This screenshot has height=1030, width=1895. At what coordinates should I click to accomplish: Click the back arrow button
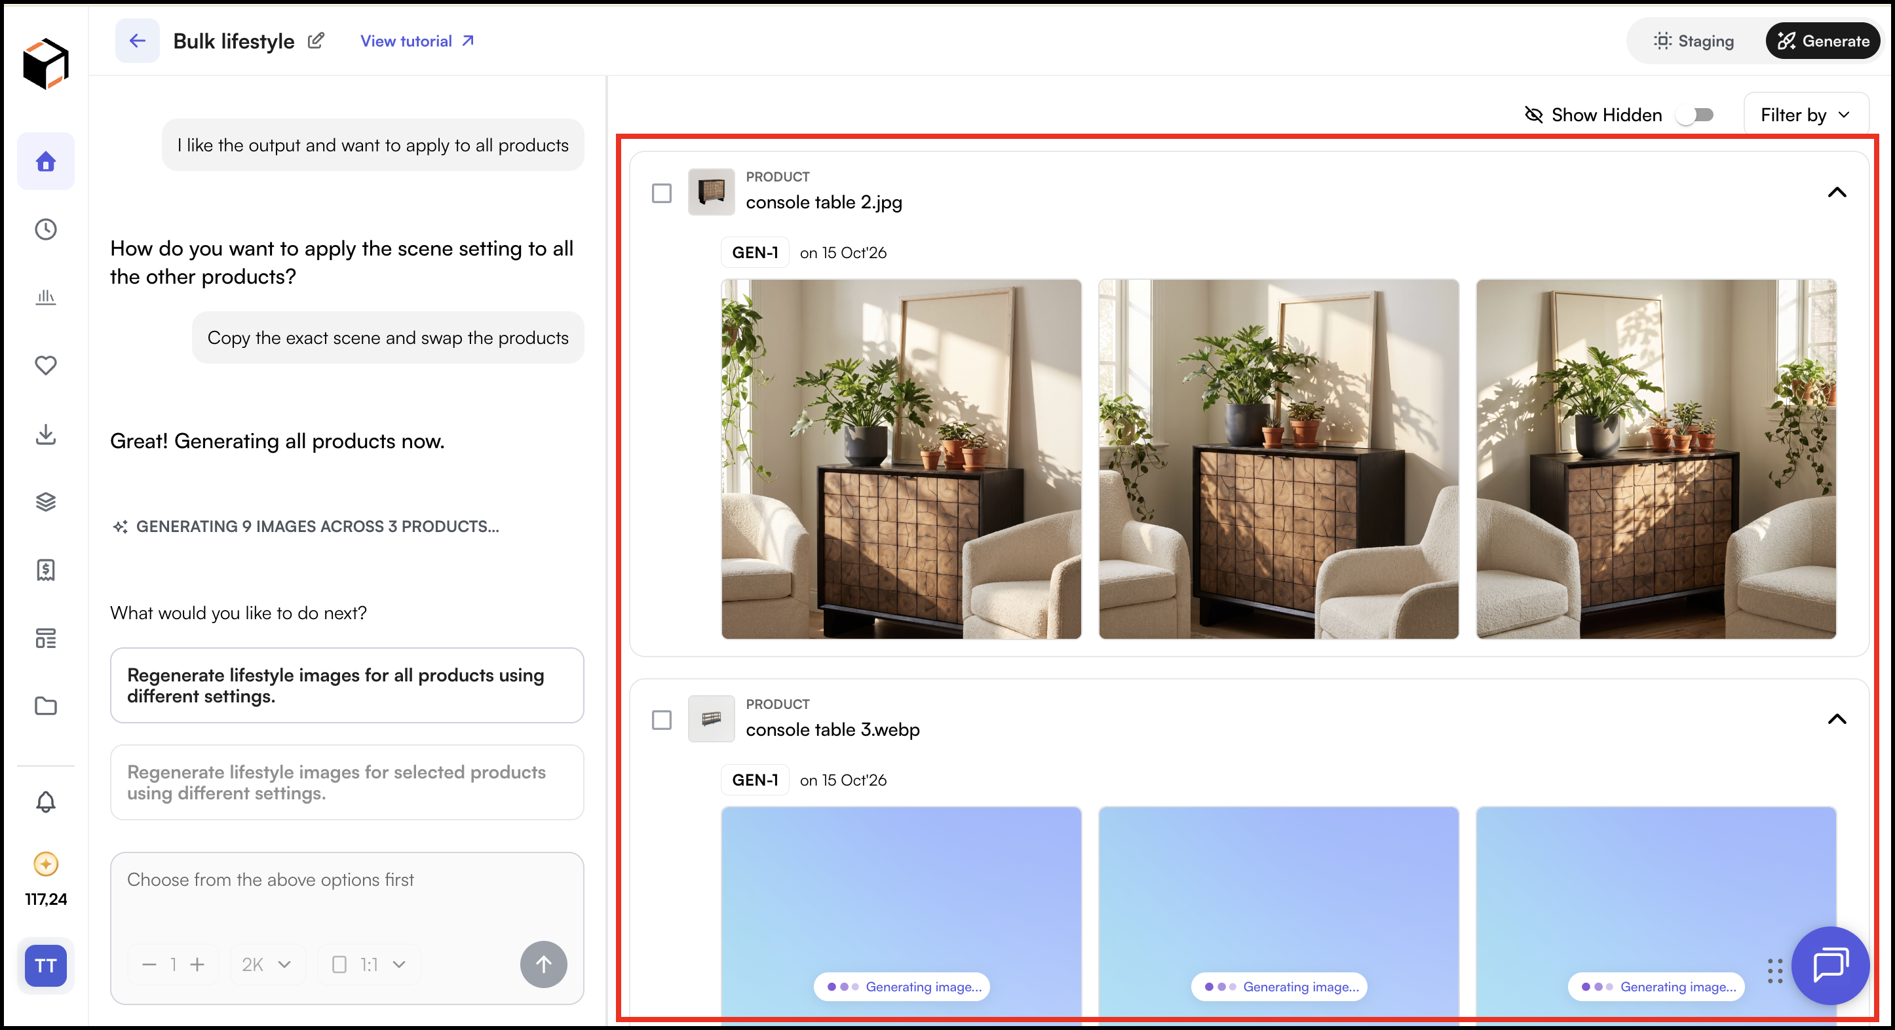[x=137, y=41]
